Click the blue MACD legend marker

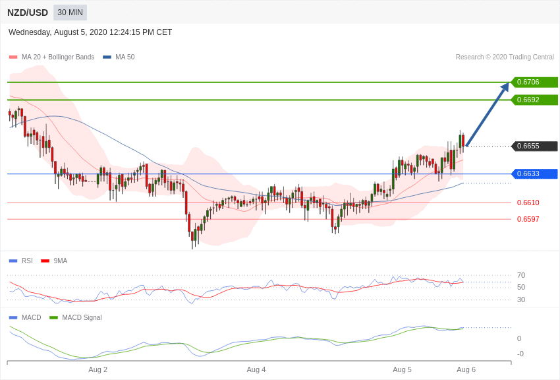[x=13, y=317]
